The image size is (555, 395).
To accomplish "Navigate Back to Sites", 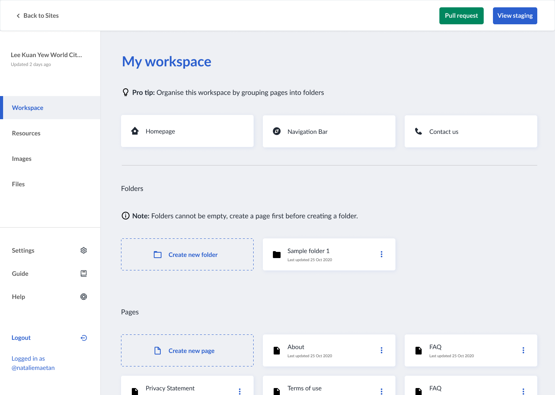I will pos(37,15).
